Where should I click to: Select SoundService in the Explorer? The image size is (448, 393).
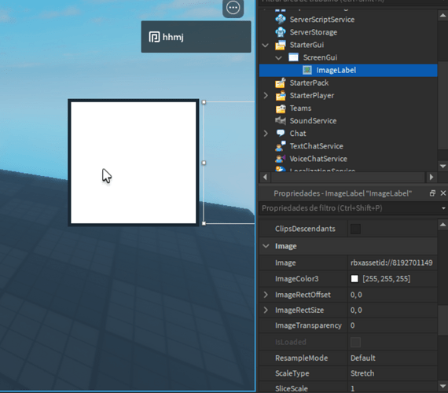click(313, 121)
